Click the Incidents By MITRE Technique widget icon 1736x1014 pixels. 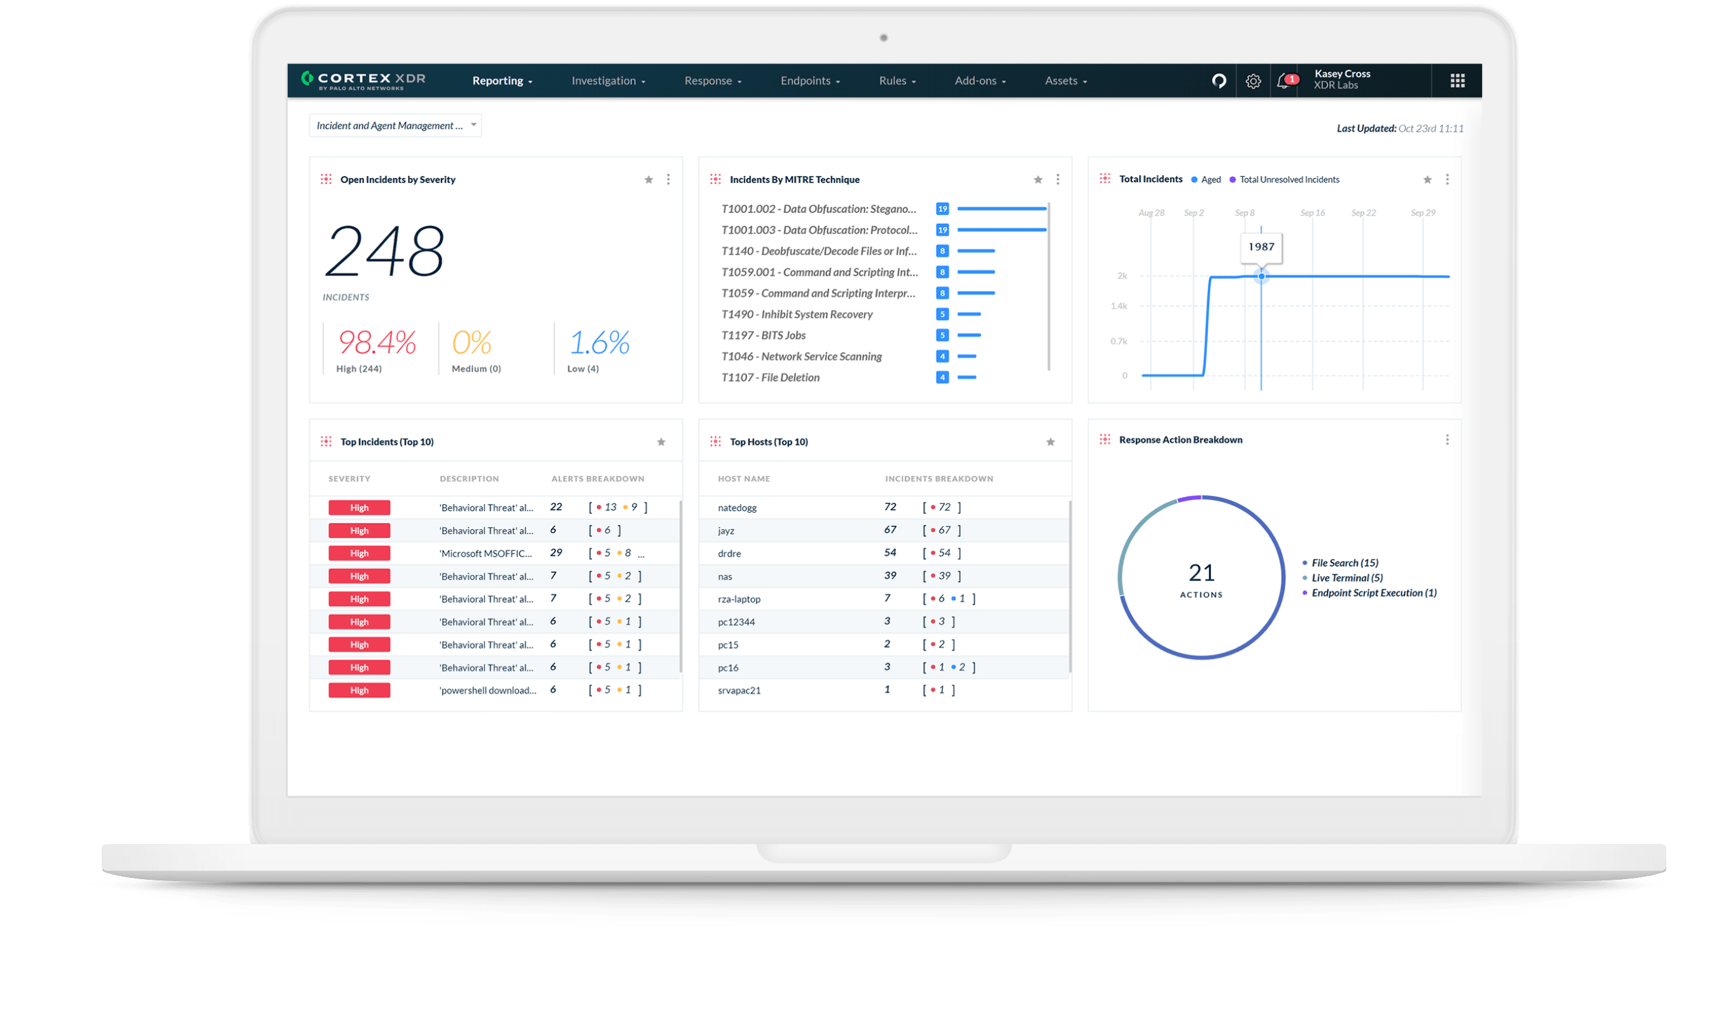click(x=717, y=179)
